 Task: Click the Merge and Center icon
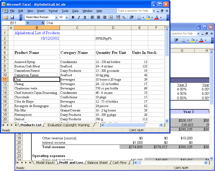(x=110, y=17)
